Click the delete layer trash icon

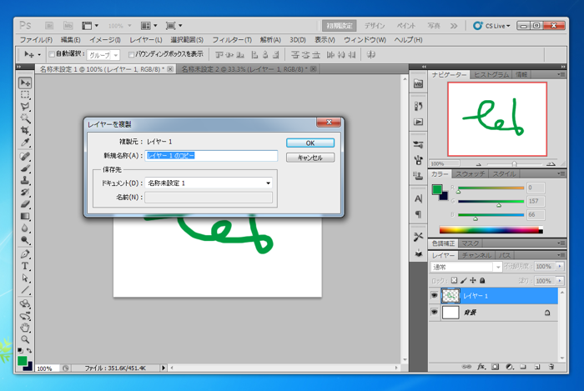551,367
